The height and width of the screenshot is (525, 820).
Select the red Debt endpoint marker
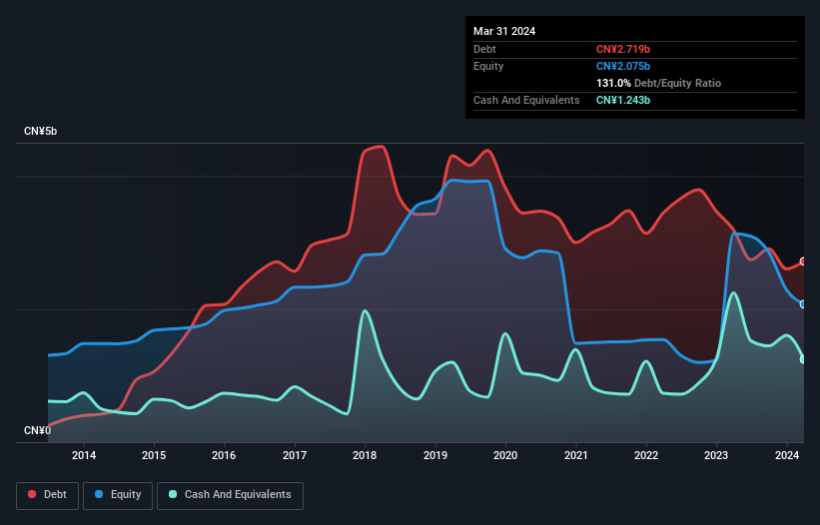point(803,262)
